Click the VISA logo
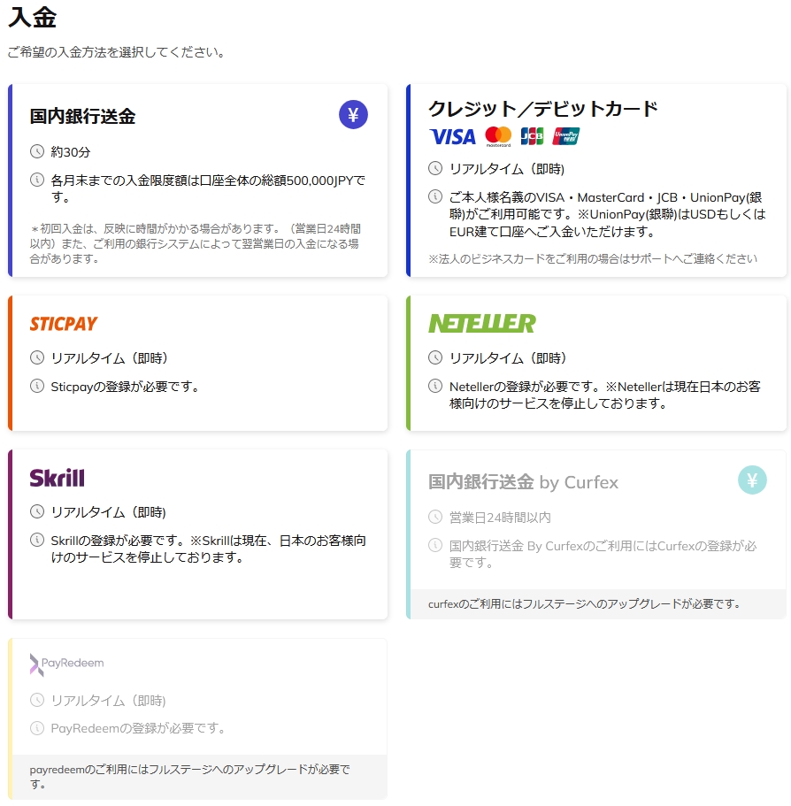The width and height of the screenshot is (791, 806). pos(452,137)
